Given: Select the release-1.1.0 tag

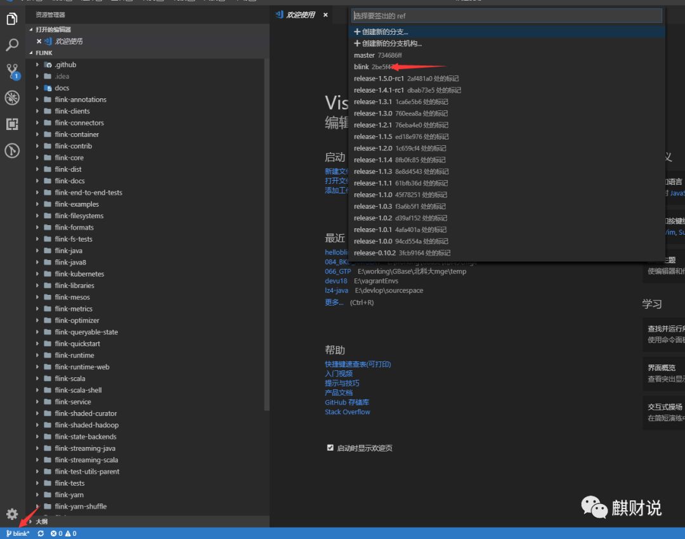Looking at the screenshot, I should (x=507, y=195).
